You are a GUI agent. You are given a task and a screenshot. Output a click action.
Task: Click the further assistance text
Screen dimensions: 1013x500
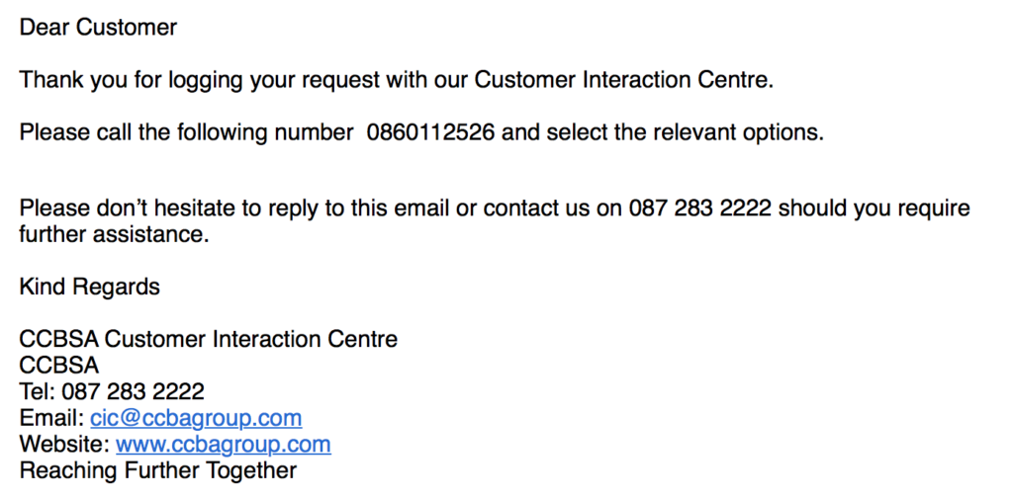pos(115,235)
